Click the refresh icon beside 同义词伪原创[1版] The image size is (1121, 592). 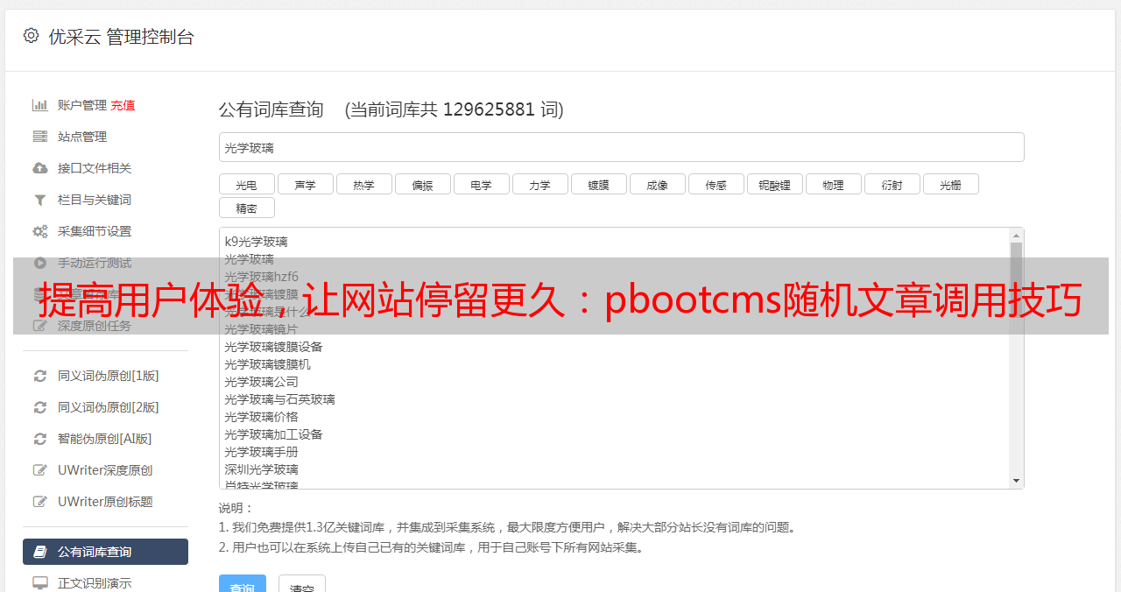(40, 376)
